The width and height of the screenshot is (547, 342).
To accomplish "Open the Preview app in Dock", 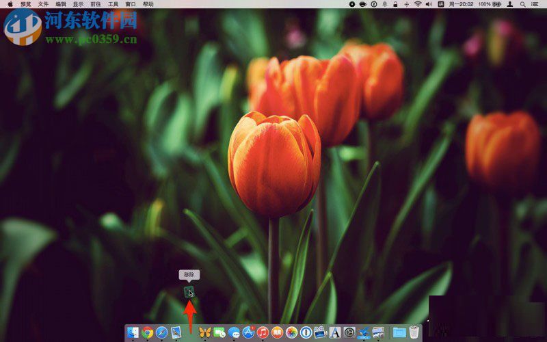I will pyautogui.click(x=176, y=332).
